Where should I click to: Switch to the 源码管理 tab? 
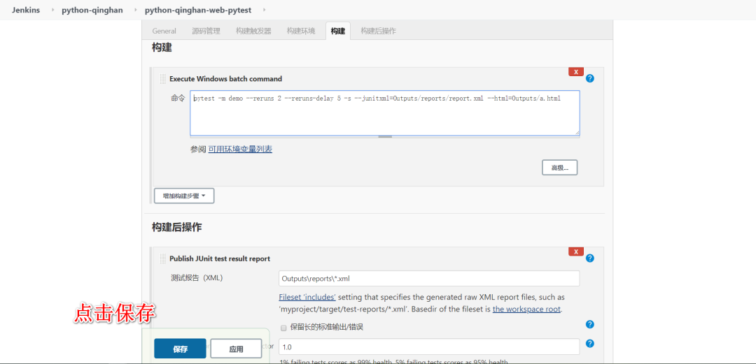[206, 31]
